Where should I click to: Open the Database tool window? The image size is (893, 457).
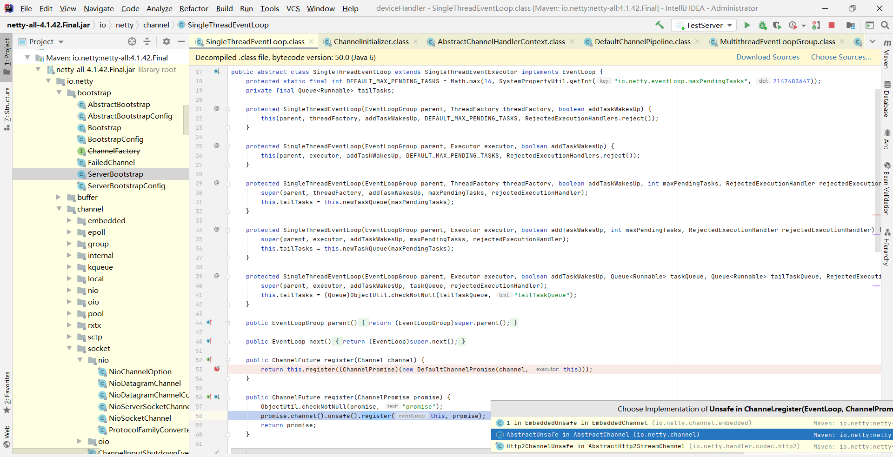coord(887,99)
